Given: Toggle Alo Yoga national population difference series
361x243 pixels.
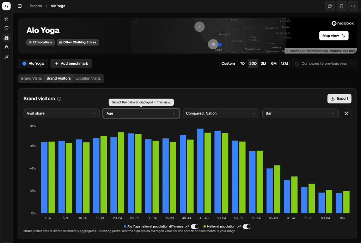Looking at the screenshot, I should [195, 226].
